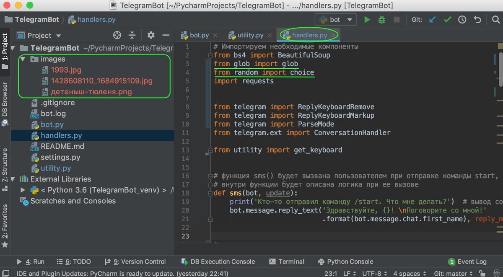Close the handlers.py editor tab
Screen dimensions: 503x277
(x=334, y=35)
